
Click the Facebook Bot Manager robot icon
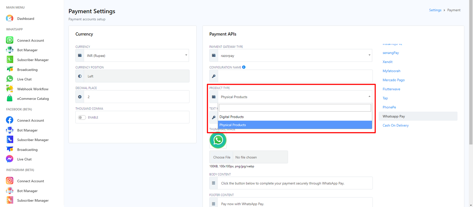pyautogui.click(x=9, y=130)
